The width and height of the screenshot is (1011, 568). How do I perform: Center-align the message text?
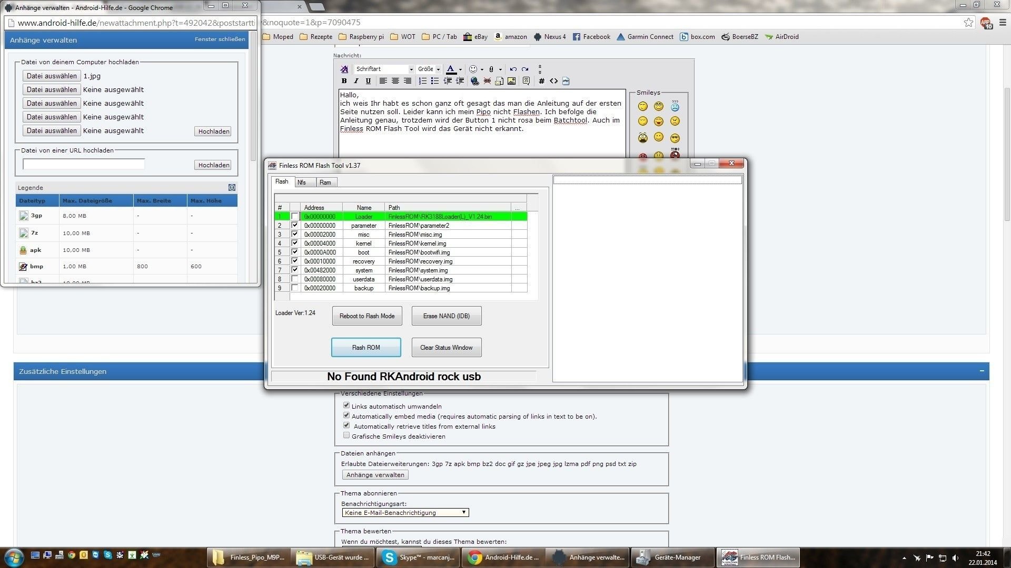coord(395,81)
